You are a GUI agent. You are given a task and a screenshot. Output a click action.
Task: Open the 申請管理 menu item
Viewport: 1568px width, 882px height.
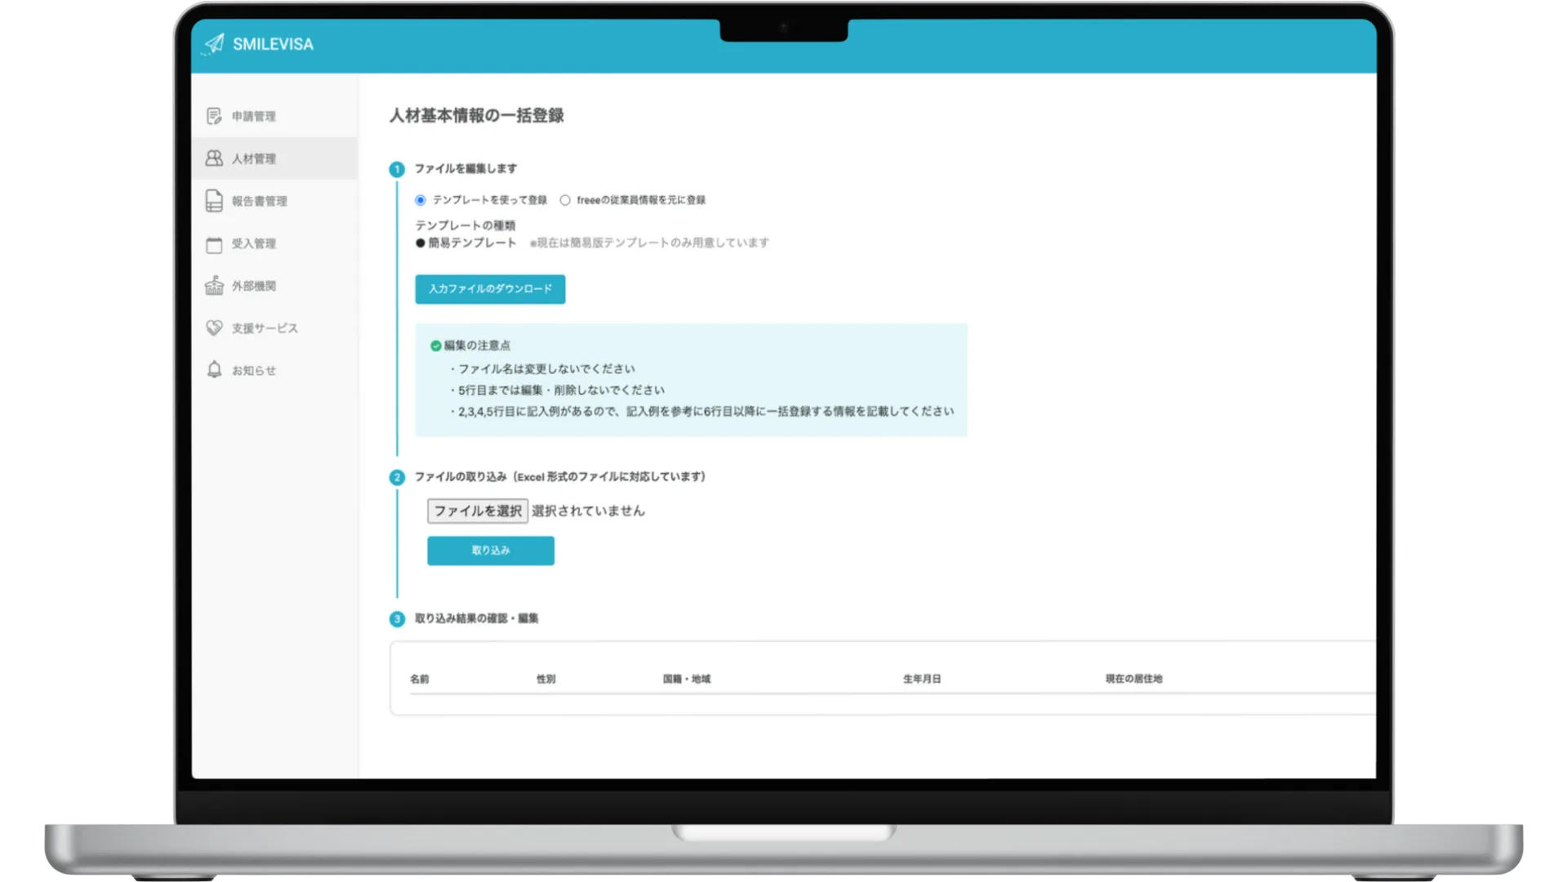pyautogui.click(x=253, y=117)
